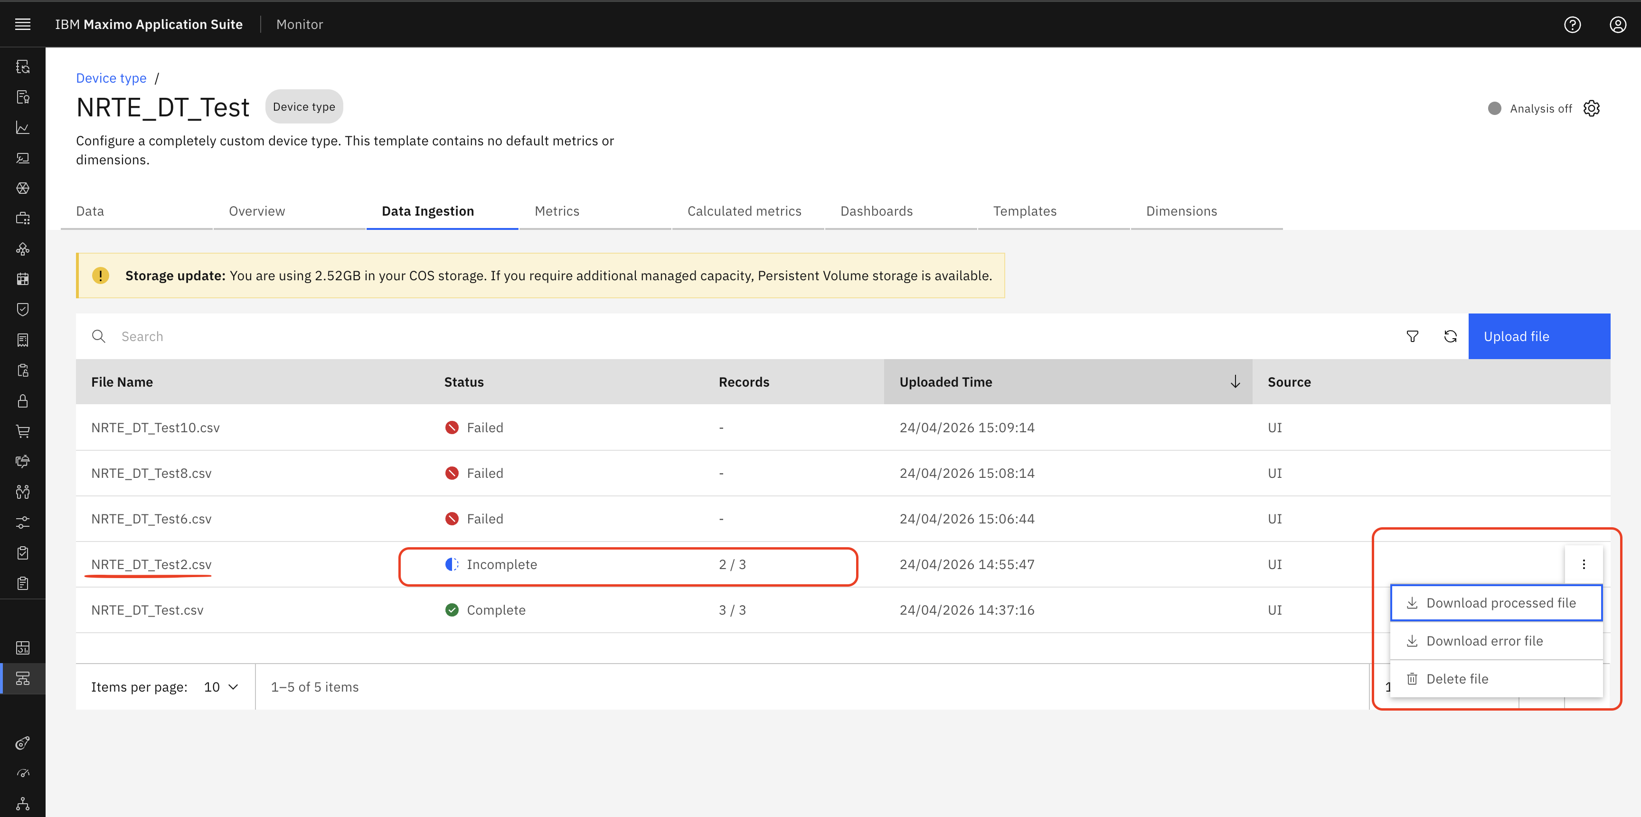
Task: Choose Delete file menu option
Action: [1496, 679]
